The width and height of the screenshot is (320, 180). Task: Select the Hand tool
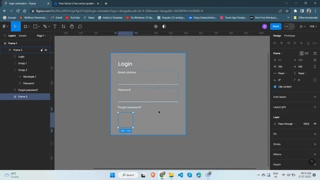tap(71, 26)
